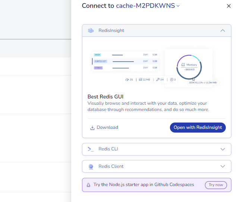Open the cache-M2PDKWNS database dropdown
Screen dimensions: 237x202
click(x=148, y=6)
